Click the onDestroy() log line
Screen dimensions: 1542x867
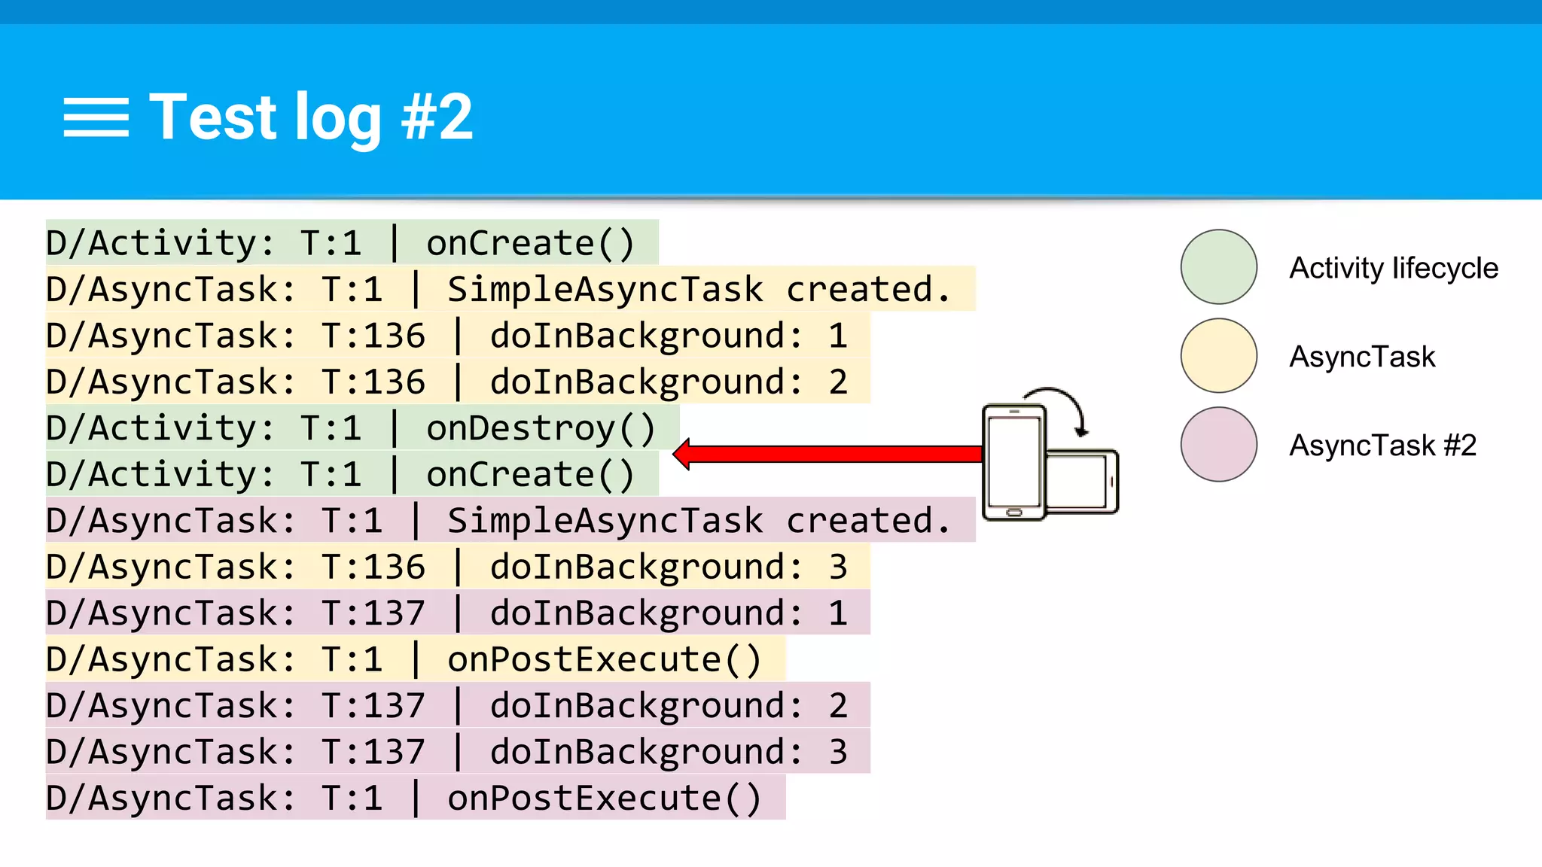pos(351,428)
